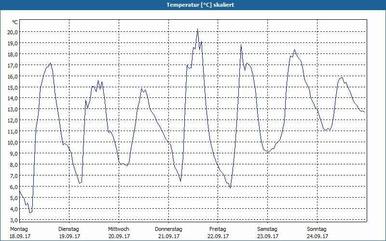The width and height of the screenshot is (386, 241).
Task: Click the 24.09.17 date label
Action: point(317,236)
